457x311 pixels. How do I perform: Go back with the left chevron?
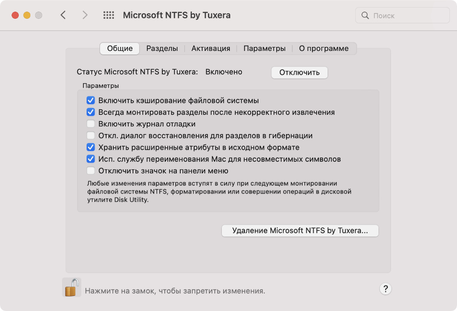(x=63, y=15)
